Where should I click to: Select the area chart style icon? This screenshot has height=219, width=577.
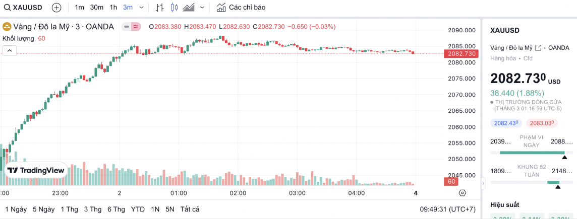click(189, 8)
